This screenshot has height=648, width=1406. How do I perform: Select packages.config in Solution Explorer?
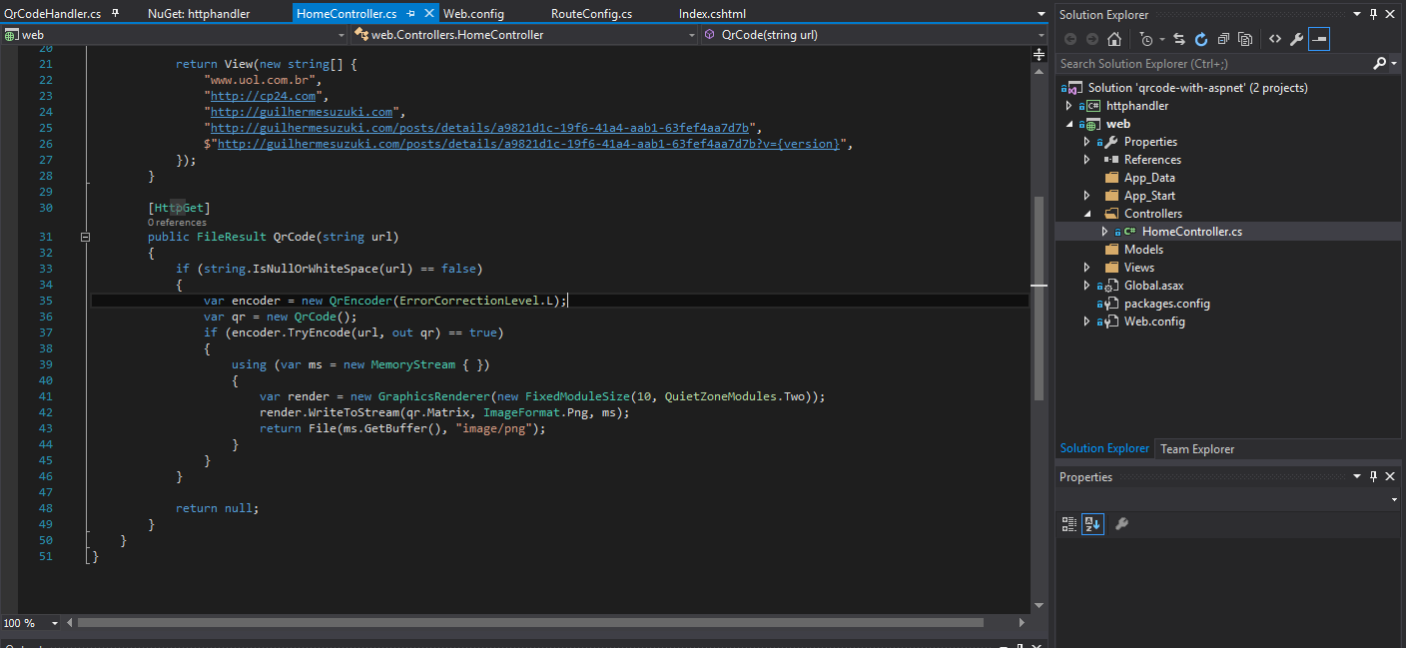pyautogui.click(x=1166, y=304)
